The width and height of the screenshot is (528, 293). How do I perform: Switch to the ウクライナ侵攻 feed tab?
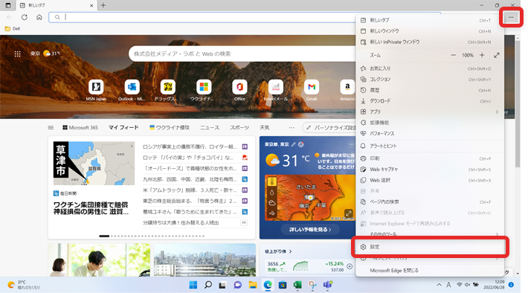pyautogui.click(x=170, y=128)
